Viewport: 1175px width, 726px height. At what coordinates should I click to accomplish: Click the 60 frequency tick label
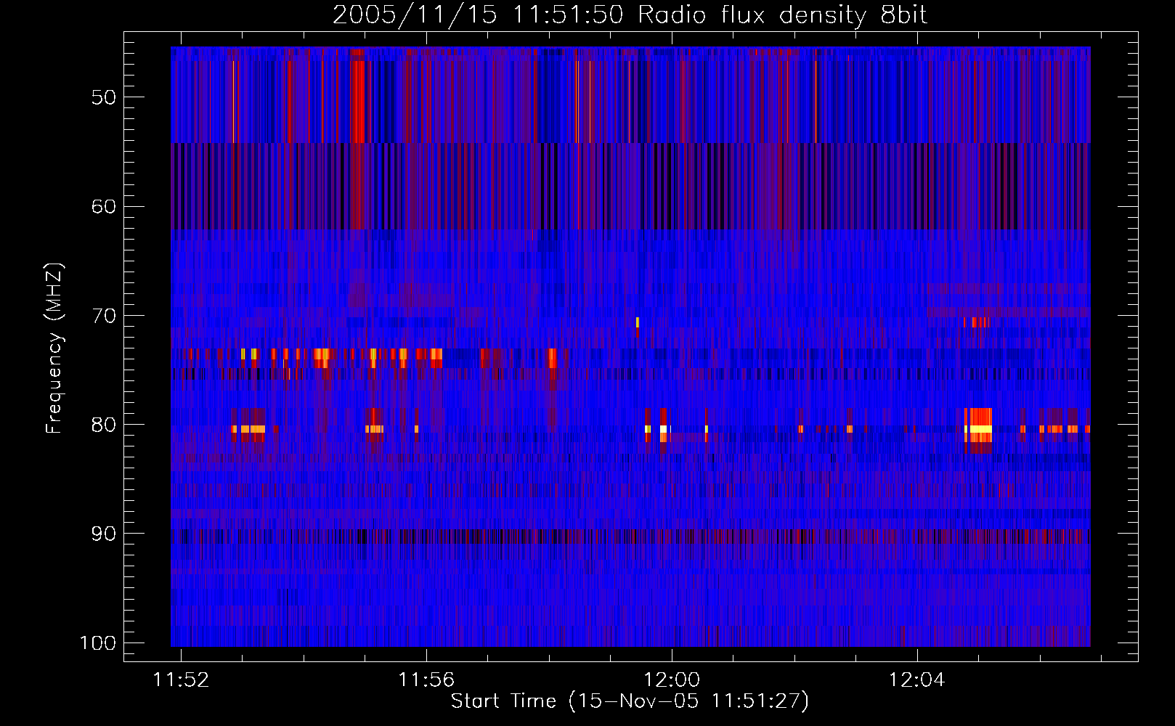104,206
